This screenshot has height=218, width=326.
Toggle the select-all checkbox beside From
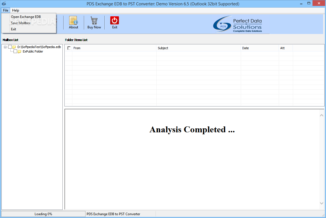point(69,48)
